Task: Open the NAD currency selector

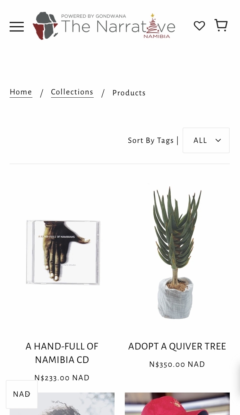Action: tap(22, 394)
